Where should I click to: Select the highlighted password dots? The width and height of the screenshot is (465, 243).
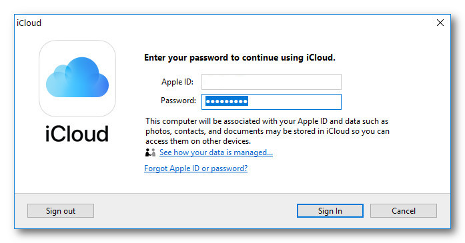[227, 101]
